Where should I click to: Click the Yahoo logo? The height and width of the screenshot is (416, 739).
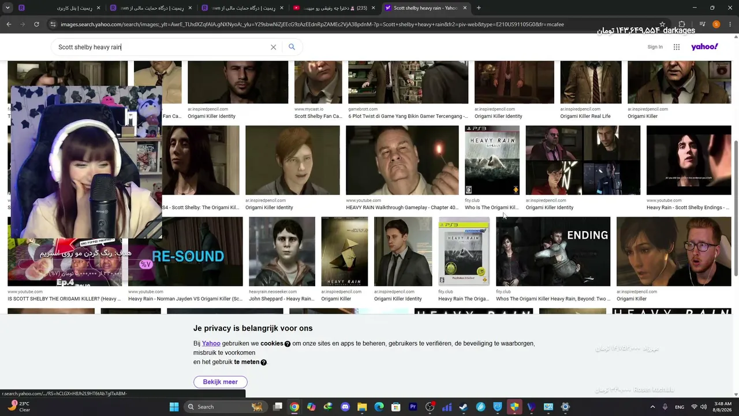(704, 47)
